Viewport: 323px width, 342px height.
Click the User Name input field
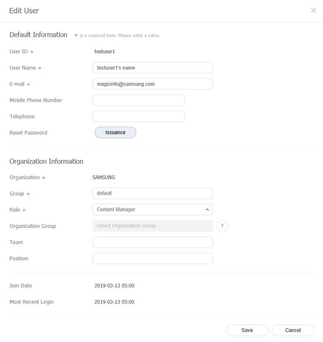pyautogui.click(x=153, y=67)
